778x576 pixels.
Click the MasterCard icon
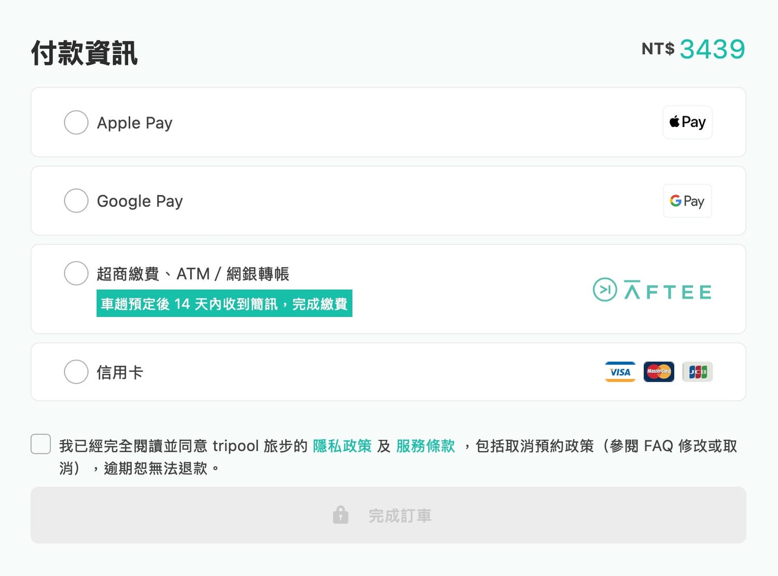coord(659,372)
